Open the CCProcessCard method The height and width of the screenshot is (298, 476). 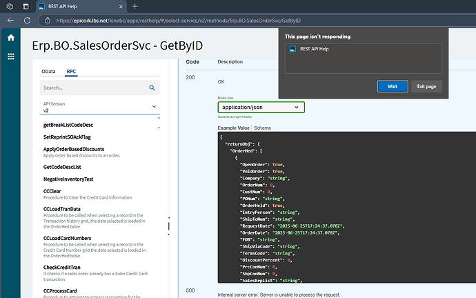click(x=60, y=290)
